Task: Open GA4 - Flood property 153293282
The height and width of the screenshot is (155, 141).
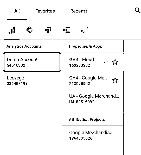Action: (92, 62)
